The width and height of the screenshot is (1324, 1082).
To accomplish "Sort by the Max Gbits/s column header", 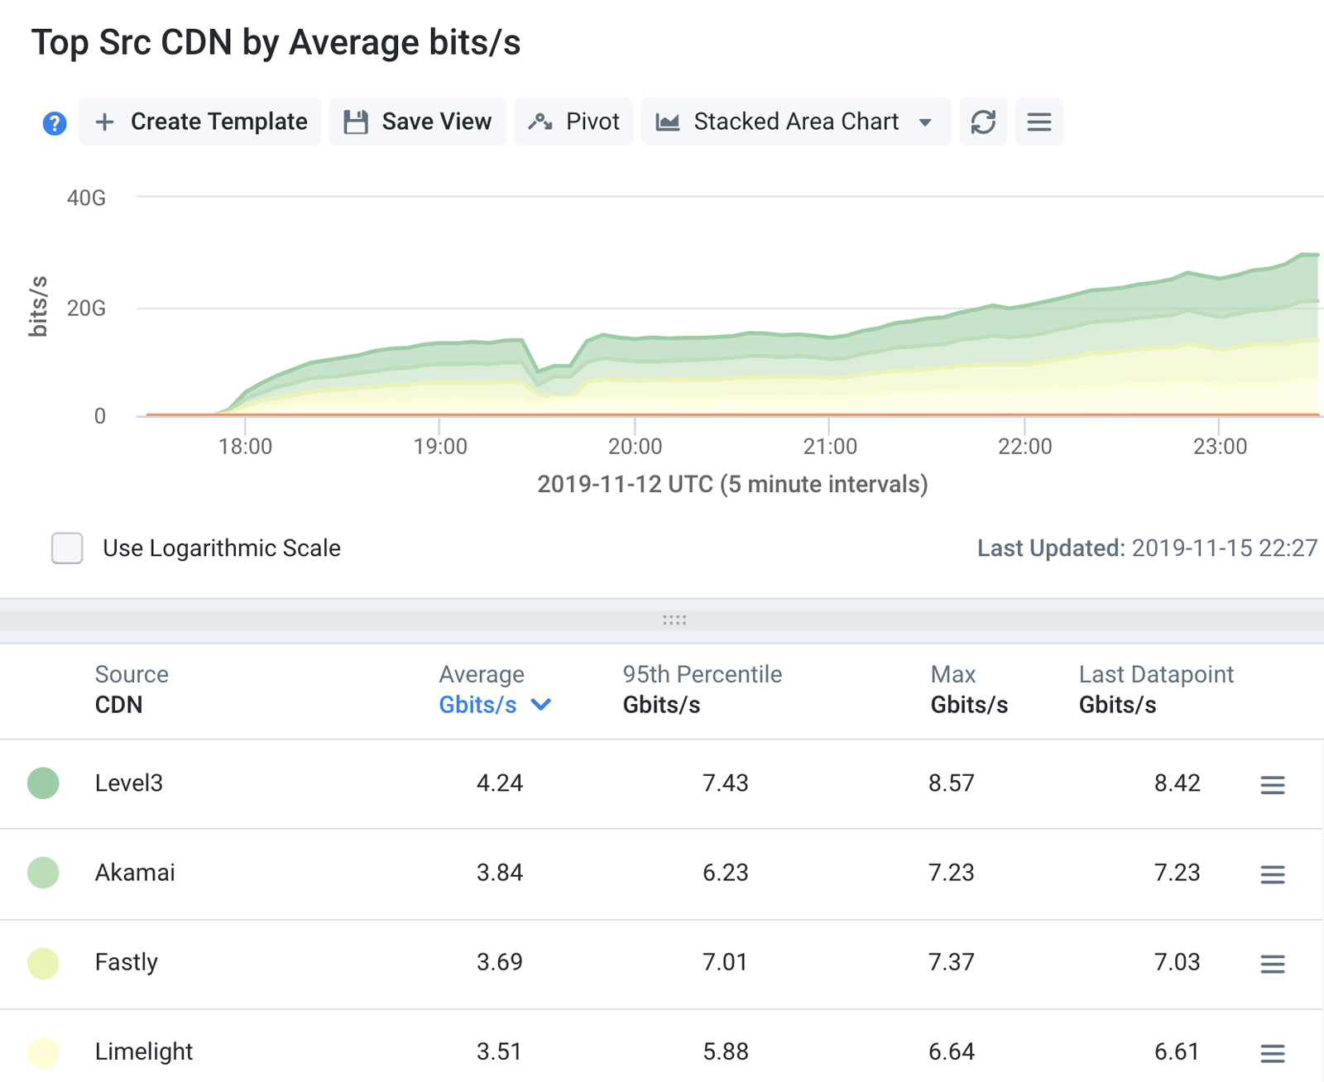I will tap(969, 689).
